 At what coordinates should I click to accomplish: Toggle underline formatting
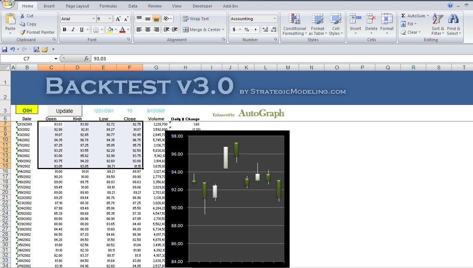pos(82,30)
